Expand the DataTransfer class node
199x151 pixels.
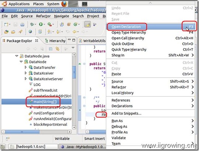point(26,67)
